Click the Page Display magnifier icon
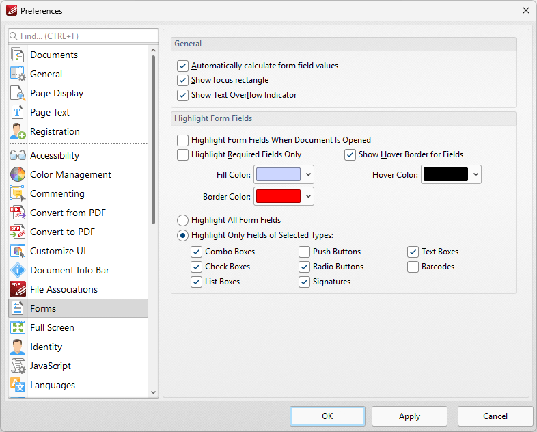The image size is (537, 432). (x=18, y=93)
